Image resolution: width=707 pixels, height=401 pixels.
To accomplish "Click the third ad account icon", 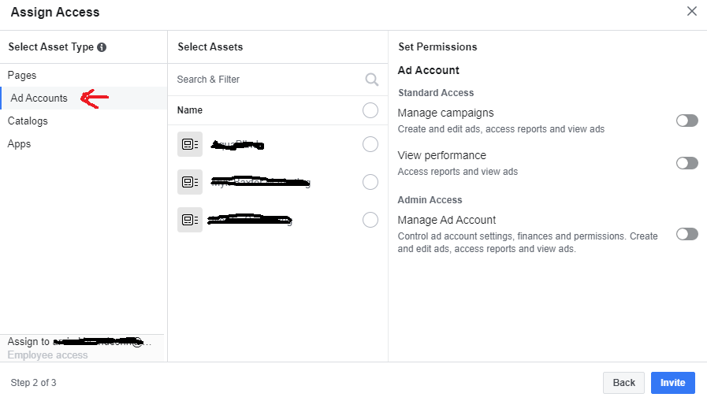I will pyautogui.click(x=190, y=220).
